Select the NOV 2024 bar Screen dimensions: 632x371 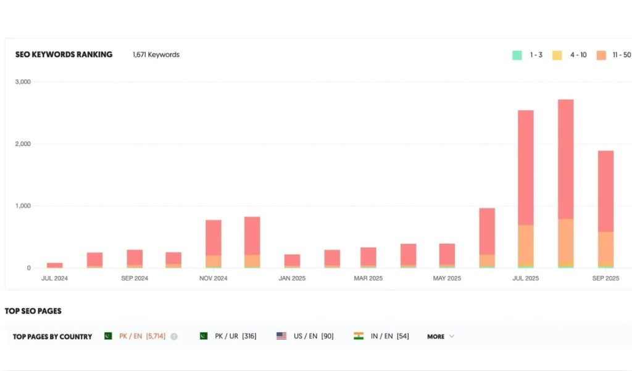click(x=213, y=244)
